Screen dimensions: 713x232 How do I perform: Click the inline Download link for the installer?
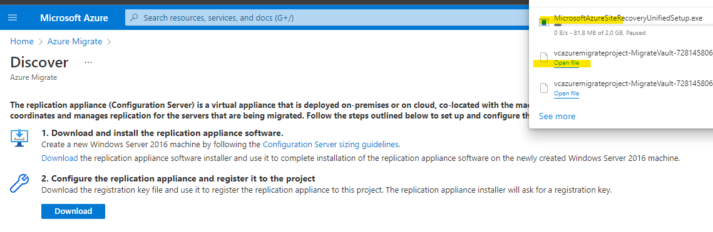pyautogui.click(x=59, y=158)
